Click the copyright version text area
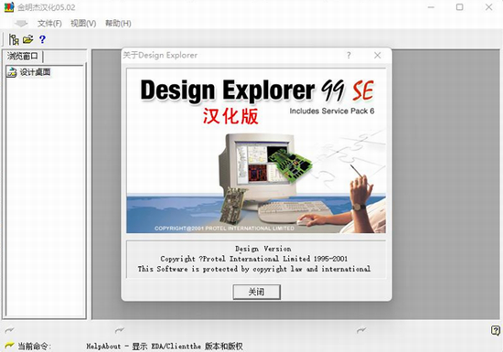 [x=256, y=259]
